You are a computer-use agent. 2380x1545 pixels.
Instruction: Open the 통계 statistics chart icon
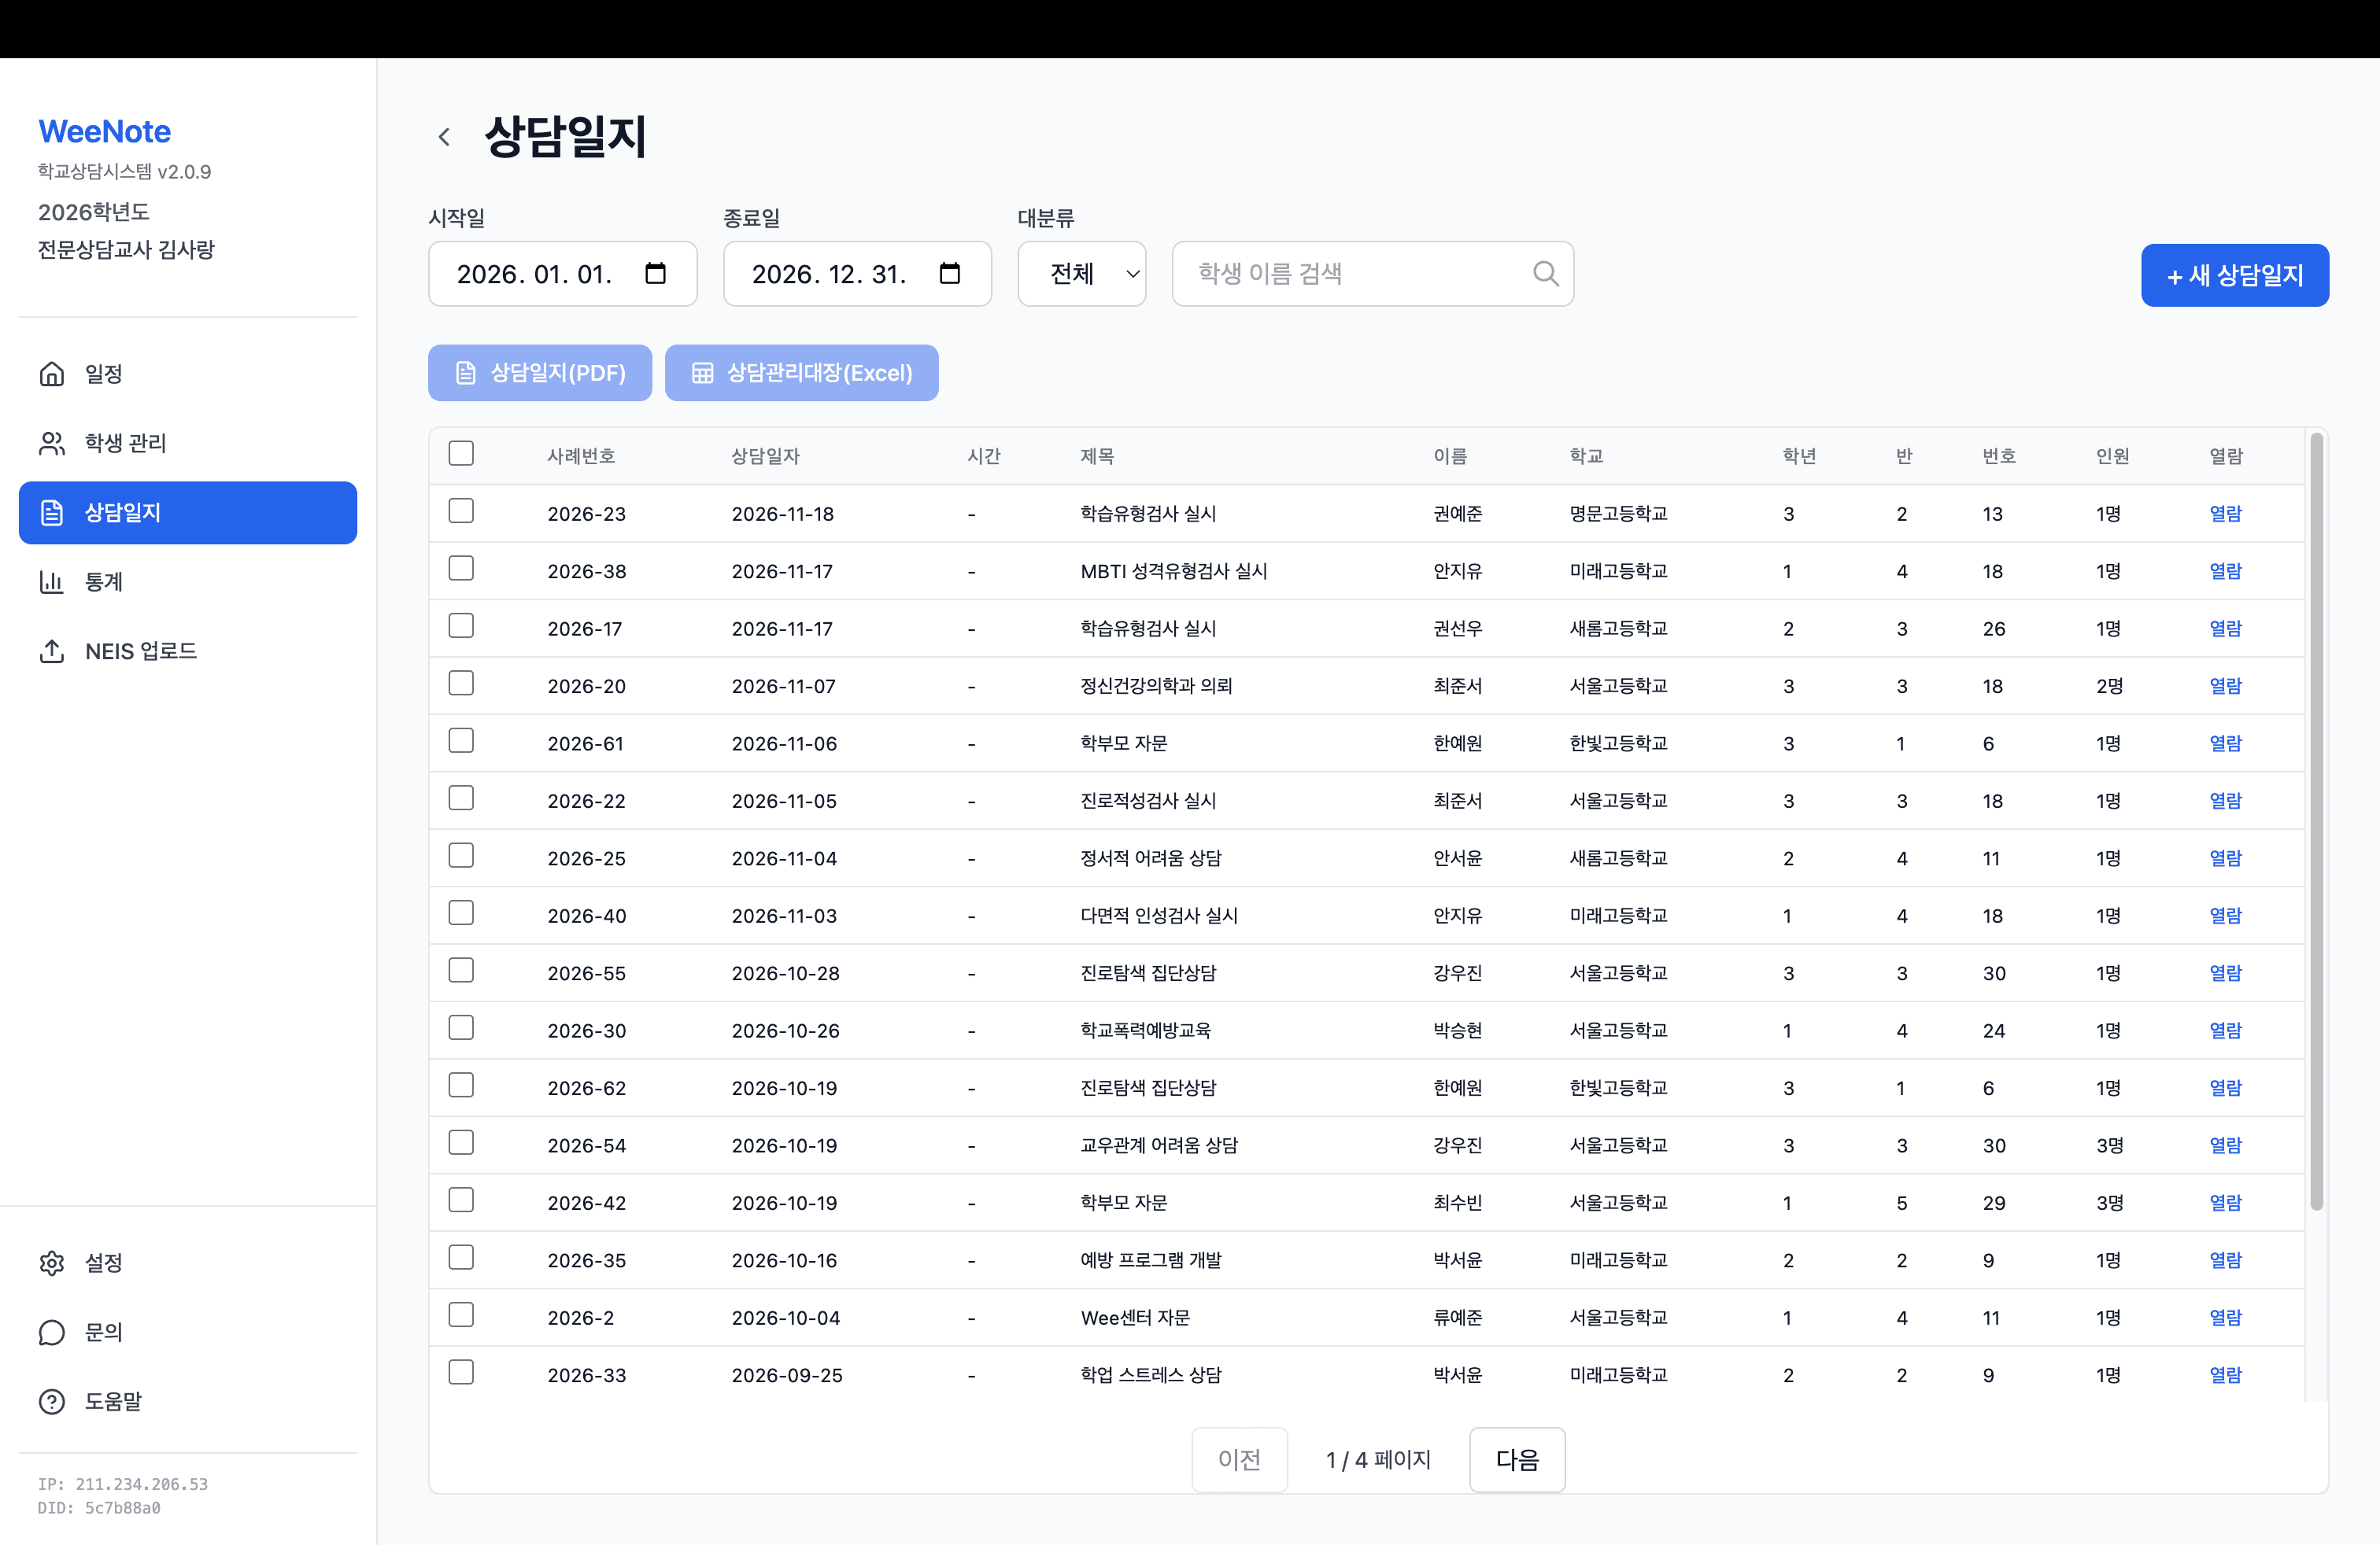52,581
